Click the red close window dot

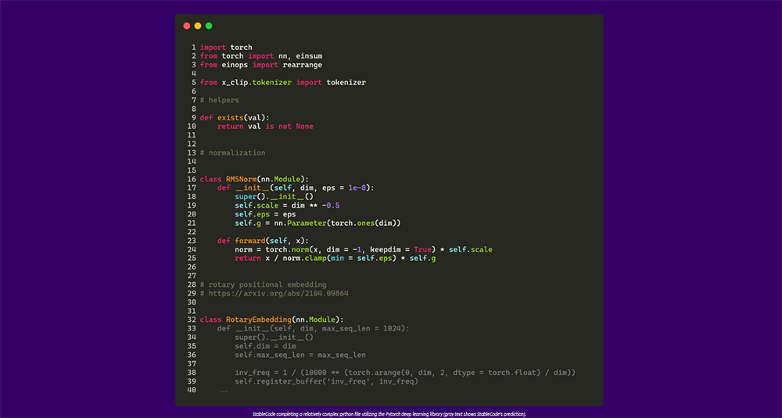(x=187, y=26)
